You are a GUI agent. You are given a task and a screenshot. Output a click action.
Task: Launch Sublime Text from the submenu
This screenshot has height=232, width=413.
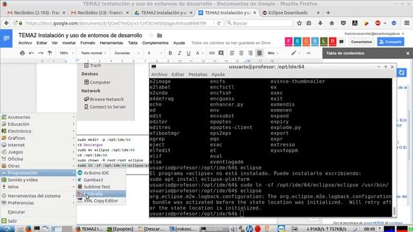(101, 187)
